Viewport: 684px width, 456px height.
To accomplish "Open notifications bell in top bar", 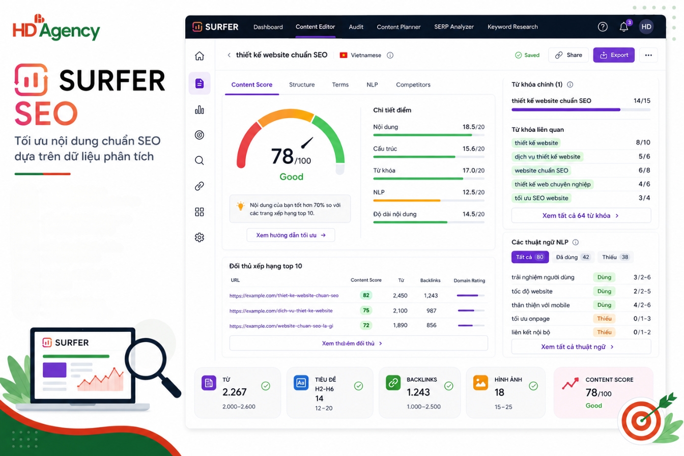I will (x=624, y=27).
